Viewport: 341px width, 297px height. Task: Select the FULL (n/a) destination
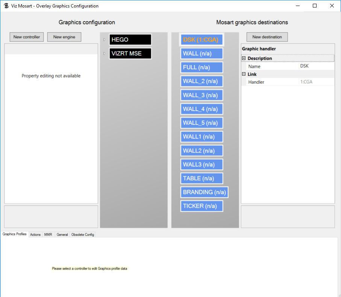[202, 67]
